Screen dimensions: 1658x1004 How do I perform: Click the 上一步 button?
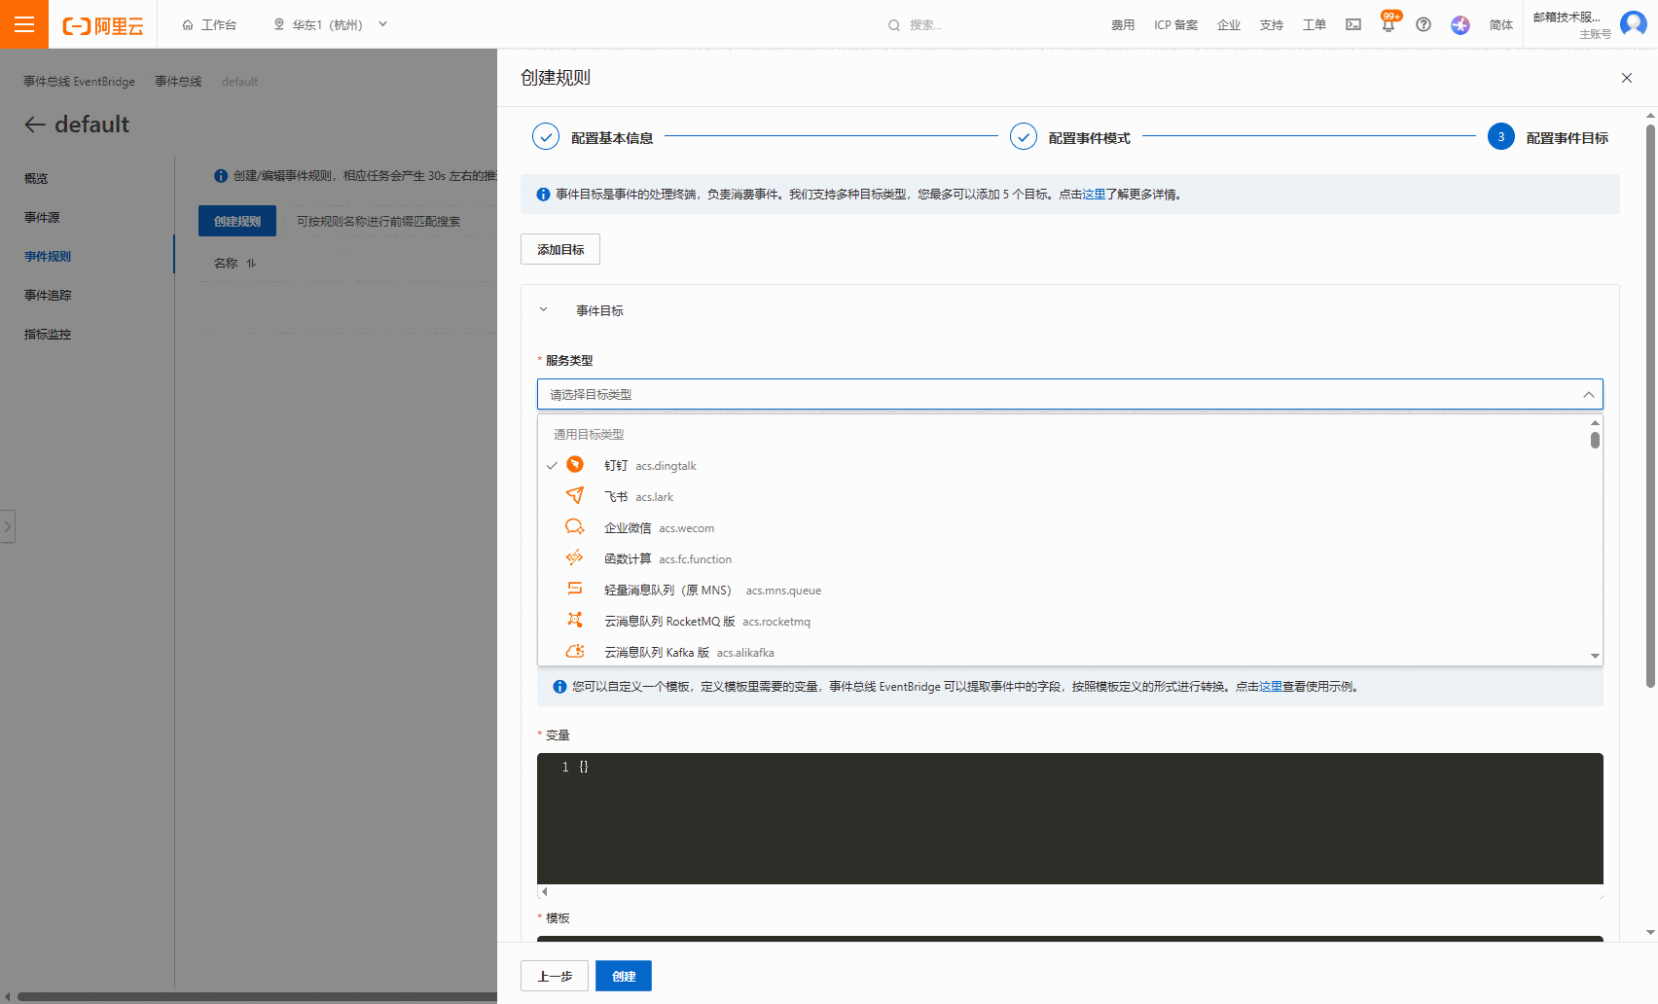555,976
